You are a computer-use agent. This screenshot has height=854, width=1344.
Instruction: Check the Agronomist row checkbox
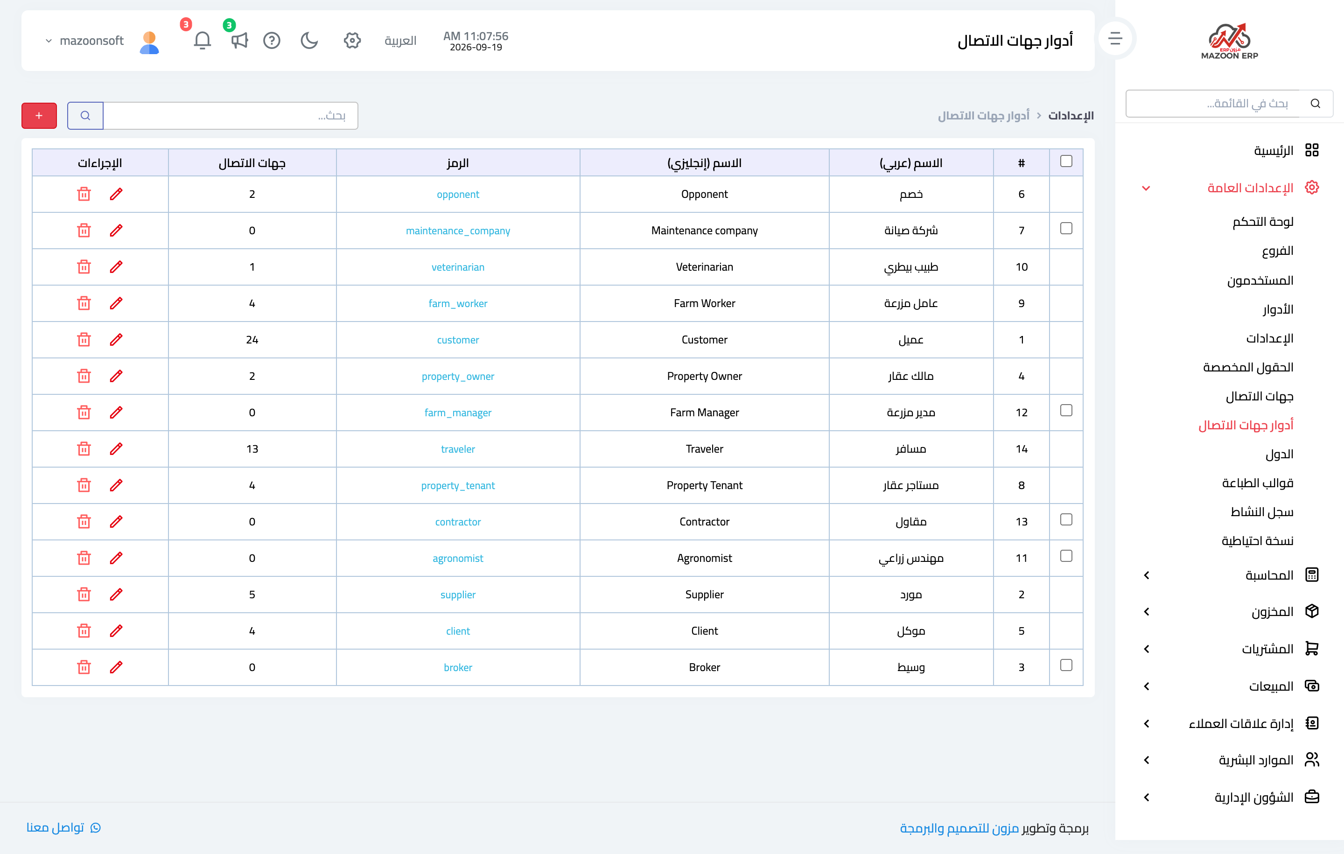[1066, 556]
